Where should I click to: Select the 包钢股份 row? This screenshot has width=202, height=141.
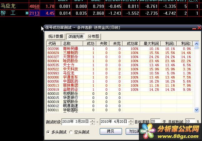(120, 94)
